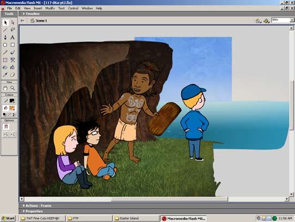Open the Edit Symbols dropdown
The image size is (295, 222).
point(266,21)
